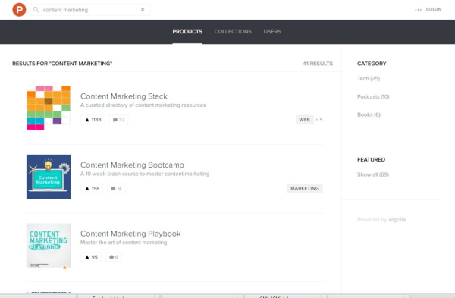Open the Content Marketing Bootcamp thumbnail
455x298 pixels.
tap(49, 177)
